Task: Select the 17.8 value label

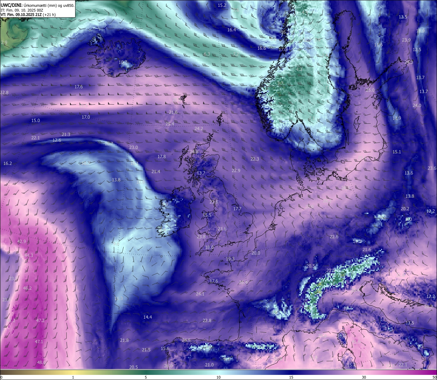Action: coord(161,157)
